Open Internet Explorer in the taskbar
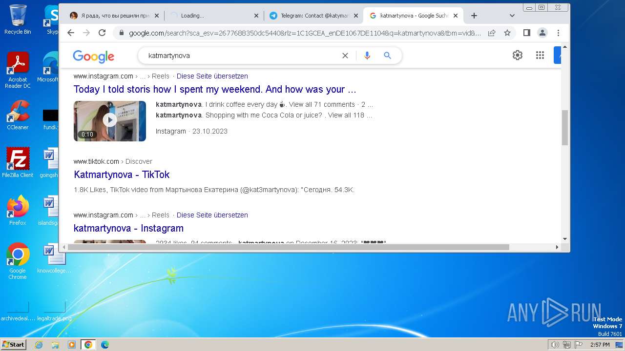Image resolution: width=625 pixels, height=351 pixels. (39, 345)
